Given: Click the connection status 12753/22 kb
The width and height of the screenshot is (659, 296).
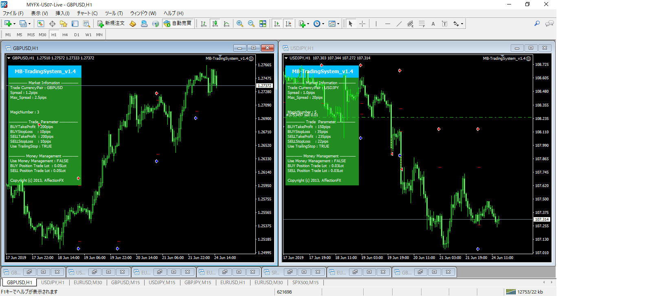Looking at the screenshot, I should pyautogui.click(x=530, y=292).
